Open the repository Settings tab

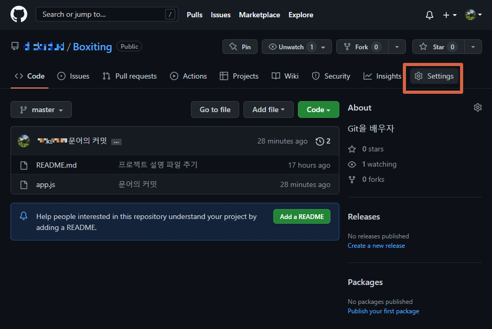(x=434, y=76)
